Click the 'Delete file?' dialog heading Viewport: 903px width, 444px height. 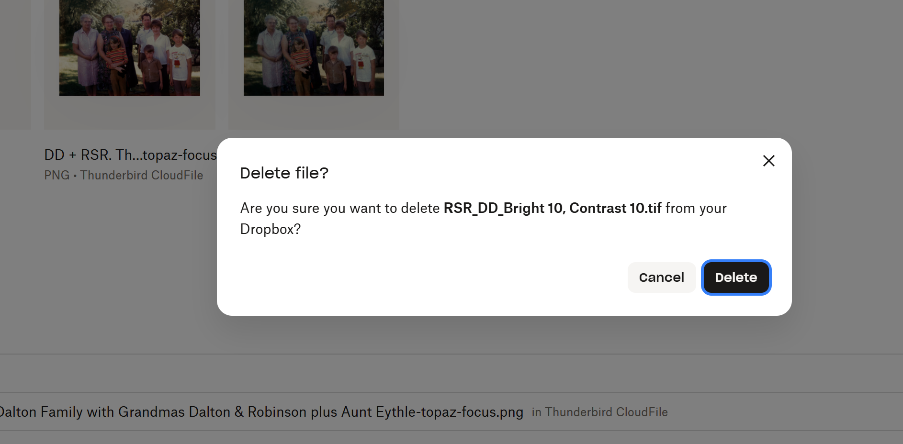[x=284, y=173]
